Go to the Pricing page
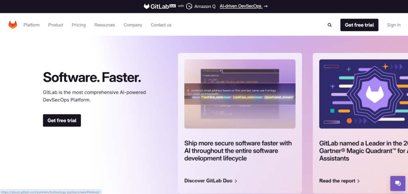 [78, 25]
